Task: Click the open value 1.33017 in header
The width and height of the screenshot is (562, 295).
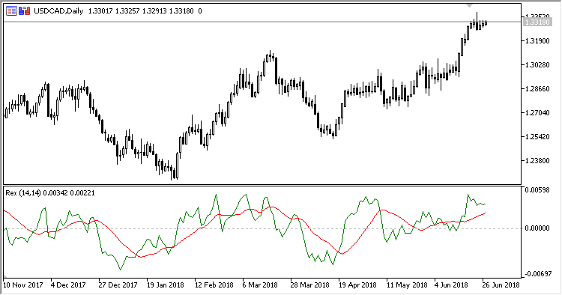Action: [x=100, y=11]
